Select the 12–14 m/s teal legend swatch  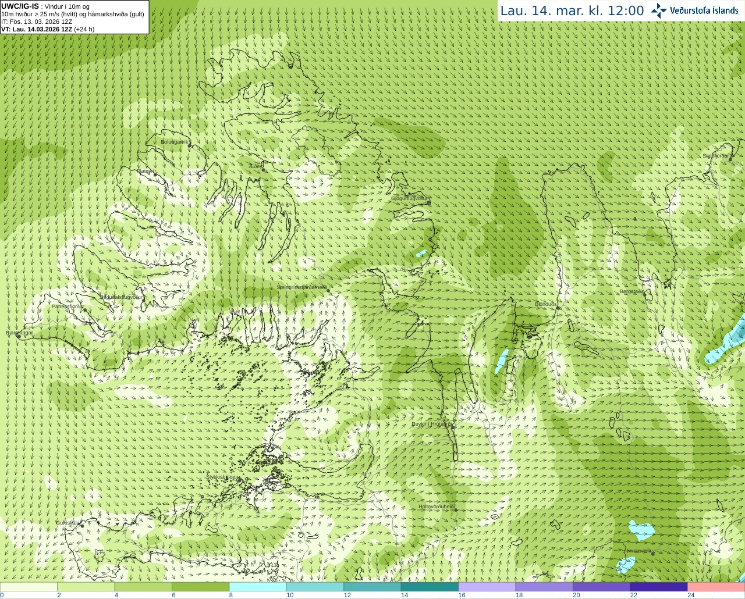(x=372, y=587)
